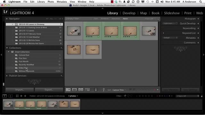Go forward to next source arrow
Screen dimensions: 205x115
pos(25,96)
